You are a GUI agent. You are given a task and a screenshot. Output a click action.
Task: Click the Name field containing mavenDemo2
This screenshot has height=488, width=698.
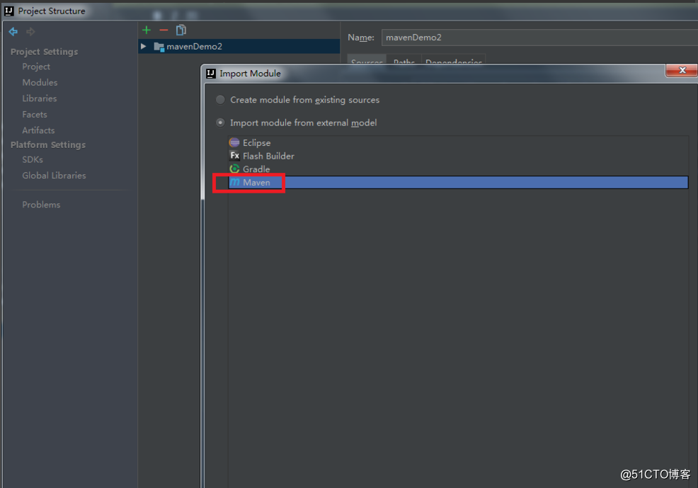(x=539, y=38)
